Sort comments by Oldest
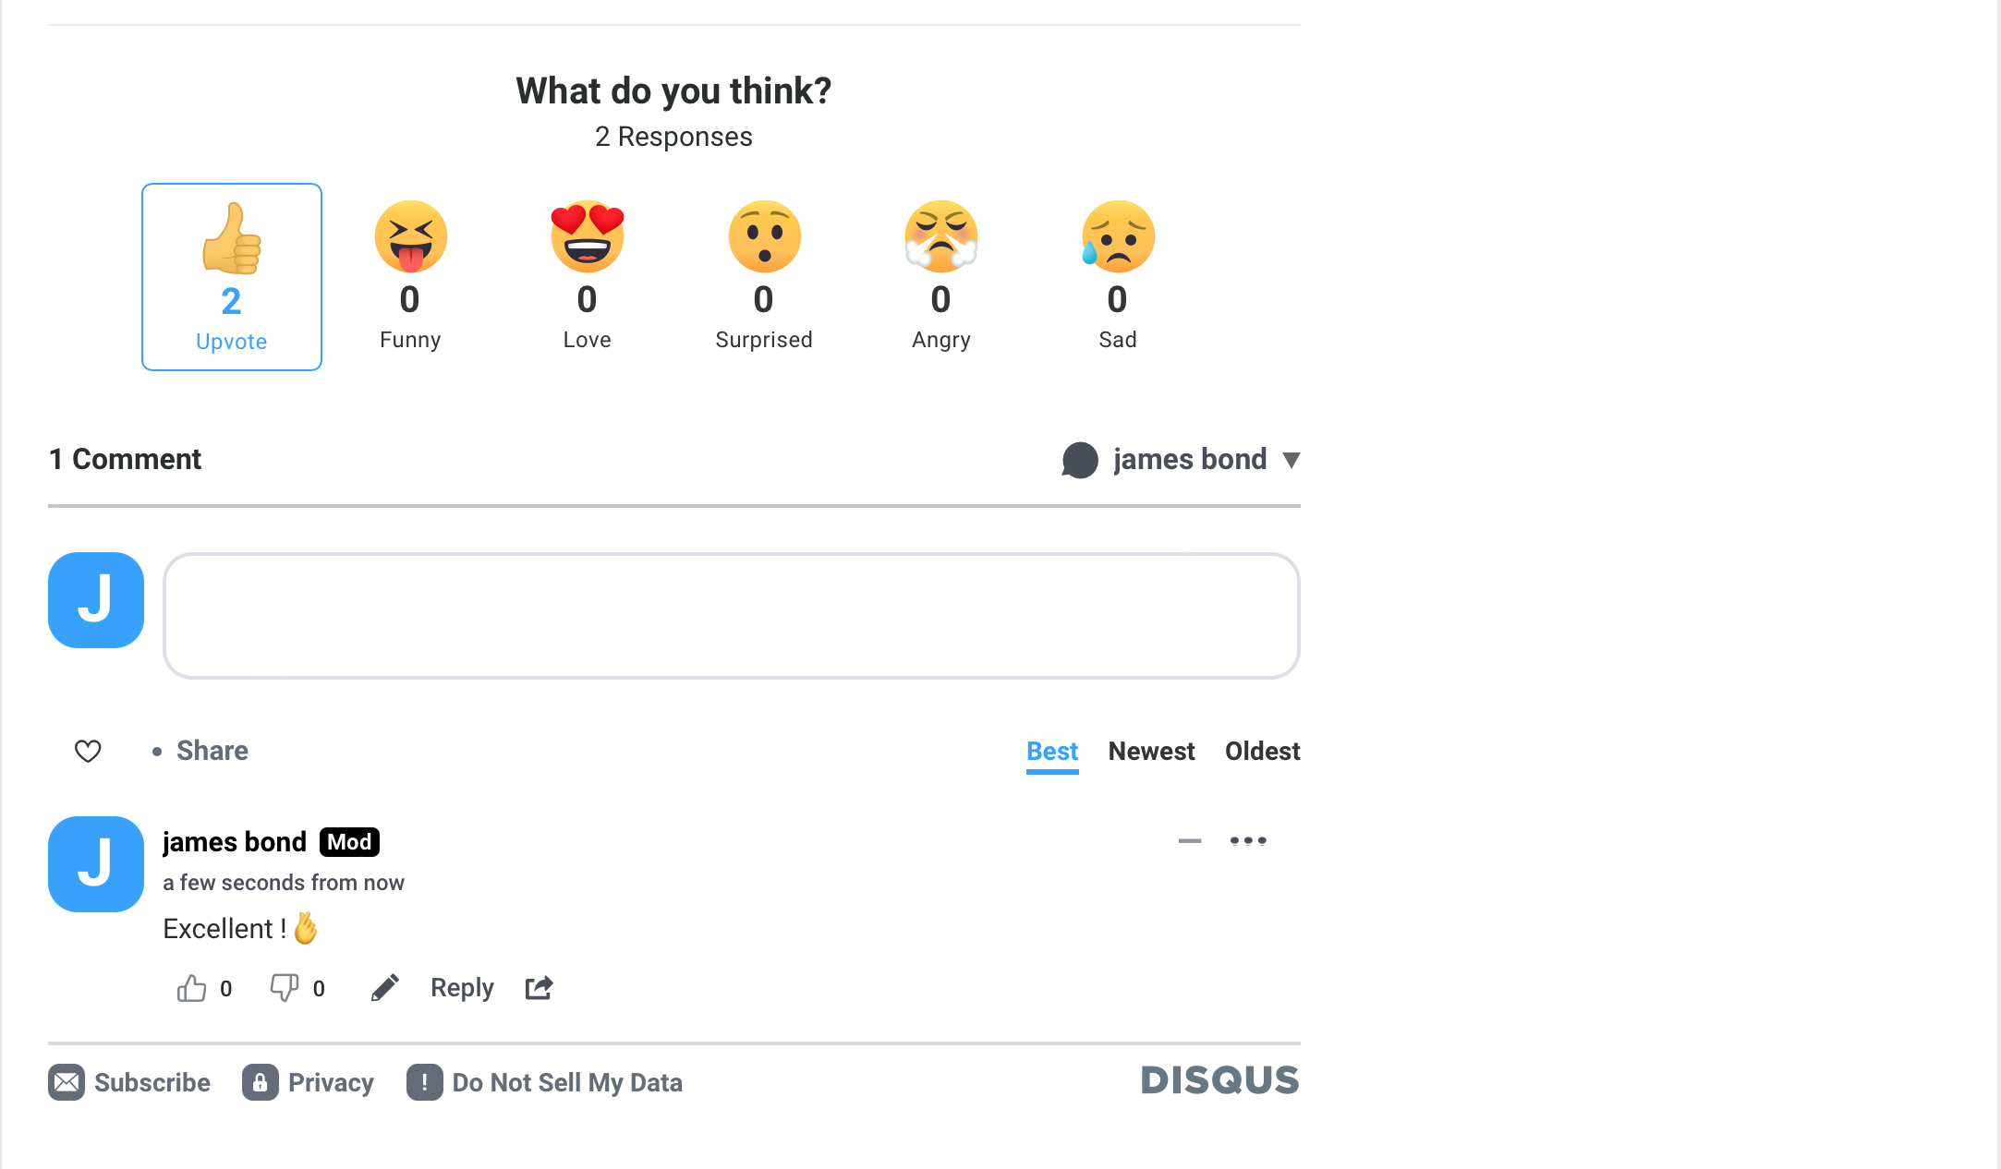Image resolution: width=2001 pixels, height=1169 pixels. (1262, 751)
